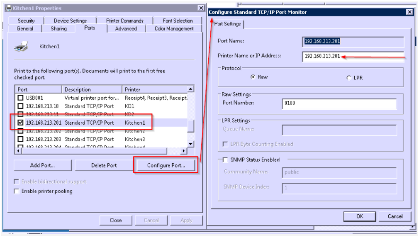Check the USB001 port checkbox
The image size is (418, 237).
pos(21,98)
